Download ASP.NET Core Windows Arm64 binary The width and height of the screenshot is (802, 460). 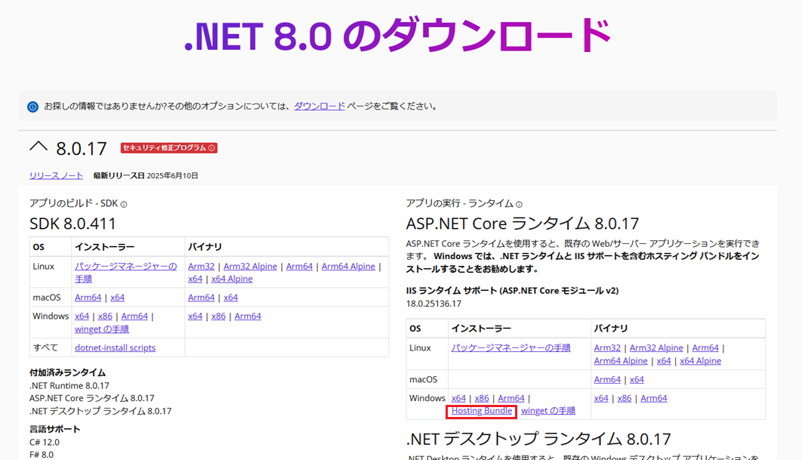tap(654, 398)
